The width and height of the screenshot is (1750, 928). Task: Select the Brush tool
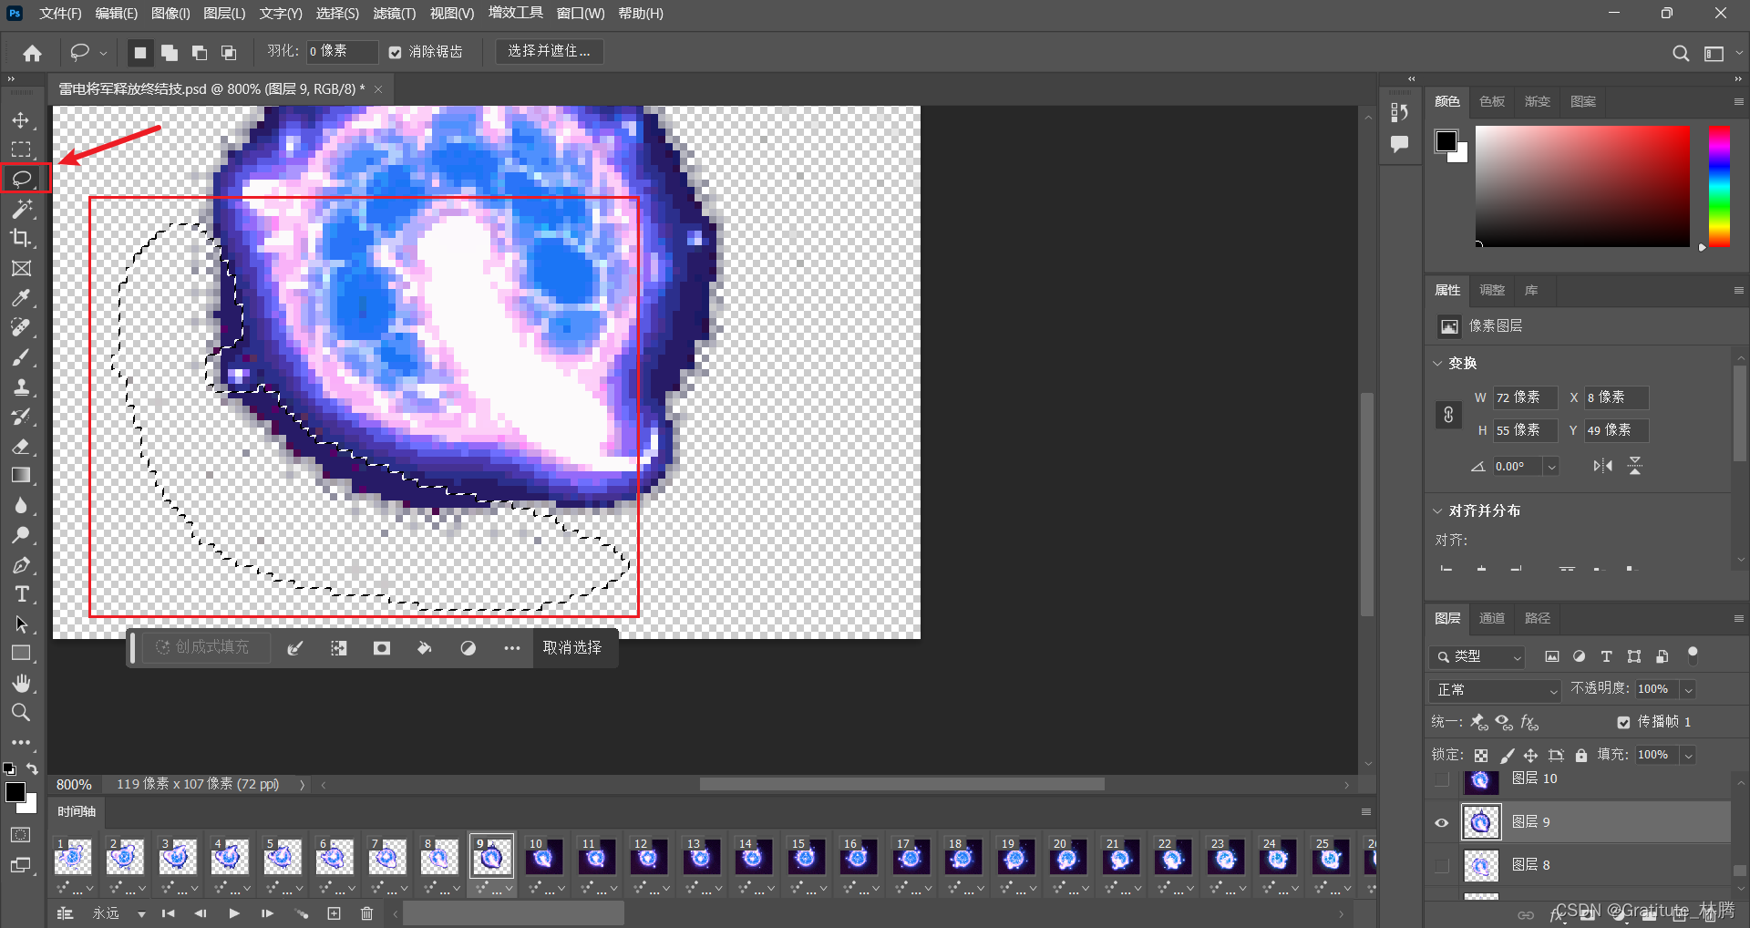pyautogui.click(x=21, y=357)
